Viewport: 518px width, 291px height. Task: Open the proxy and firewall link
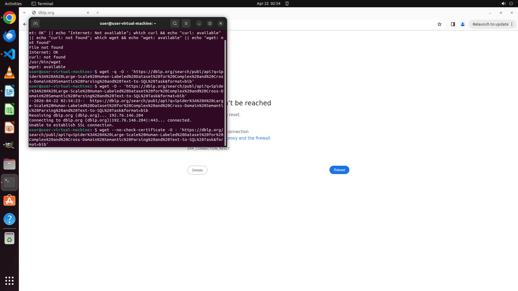(248, 138)
